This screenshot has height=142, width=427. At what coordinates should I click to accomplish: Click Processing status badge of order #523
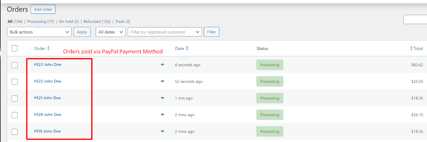click(270, 65)
